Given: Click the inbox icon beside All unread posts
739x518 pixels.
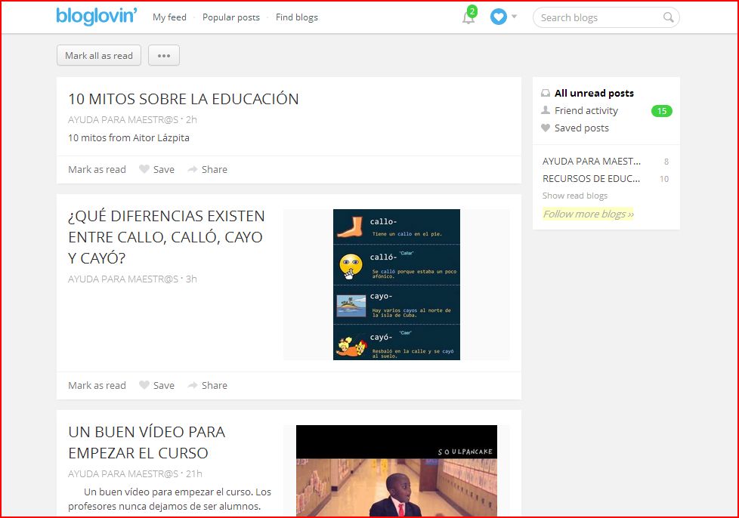Looking at the screenshot, I should 546,93.
